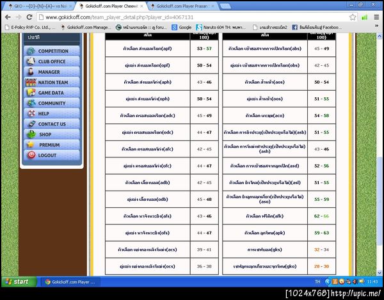Open a new browser tab

[225, 6]
